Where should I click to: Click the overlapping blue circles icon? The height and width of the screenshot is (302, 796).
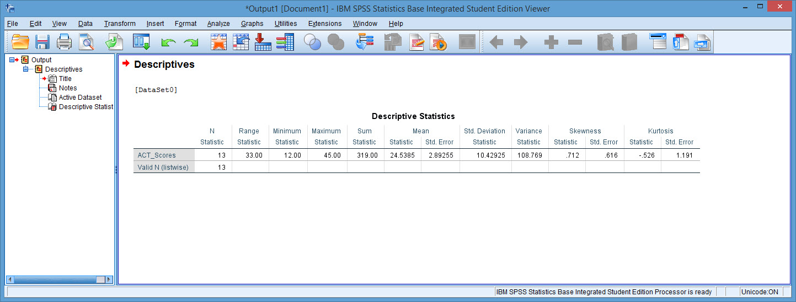pos(313,42)
